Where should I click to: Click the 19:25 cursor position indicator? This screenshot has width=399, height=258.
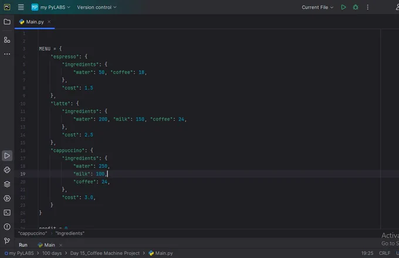pos(367,253)
